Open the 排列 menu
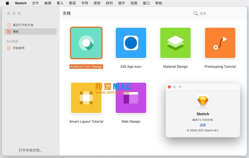Image resolution: width=249 pixels, height=158 pixels. point(109,3)
